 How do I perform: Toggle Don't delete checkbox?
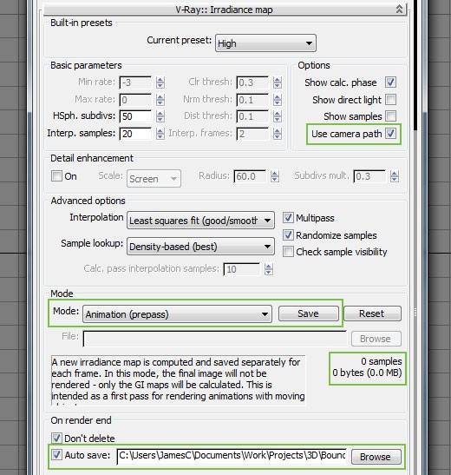click(56, 438)
